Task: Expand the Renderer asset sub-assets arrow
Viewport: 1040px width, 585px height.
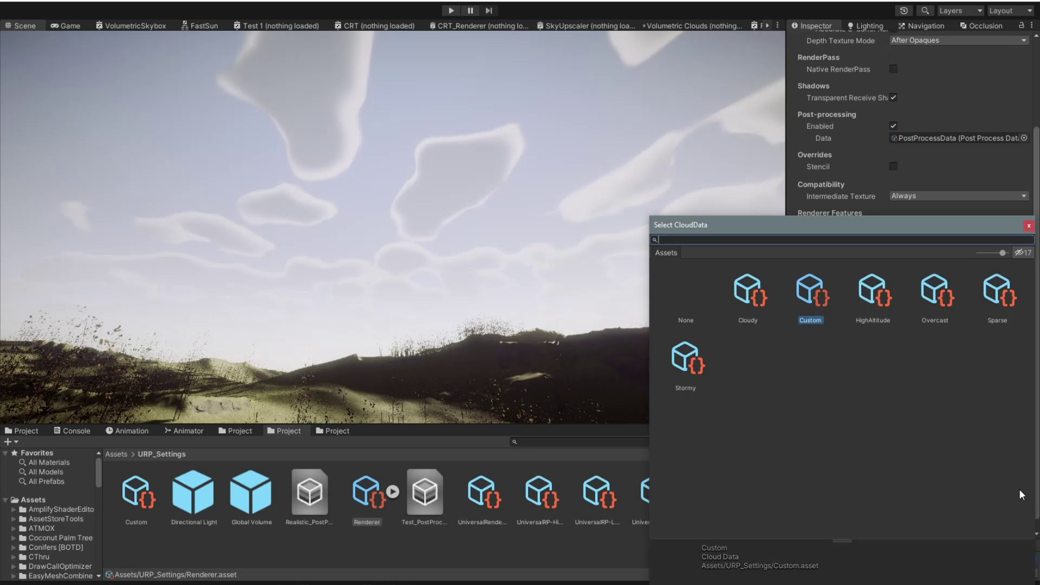Action: pos(393,491)
